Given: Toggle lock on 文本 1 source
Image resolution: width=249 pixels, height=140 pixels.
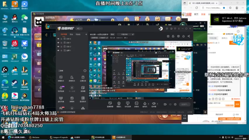Looking at the screenshot, I should 61,43.
